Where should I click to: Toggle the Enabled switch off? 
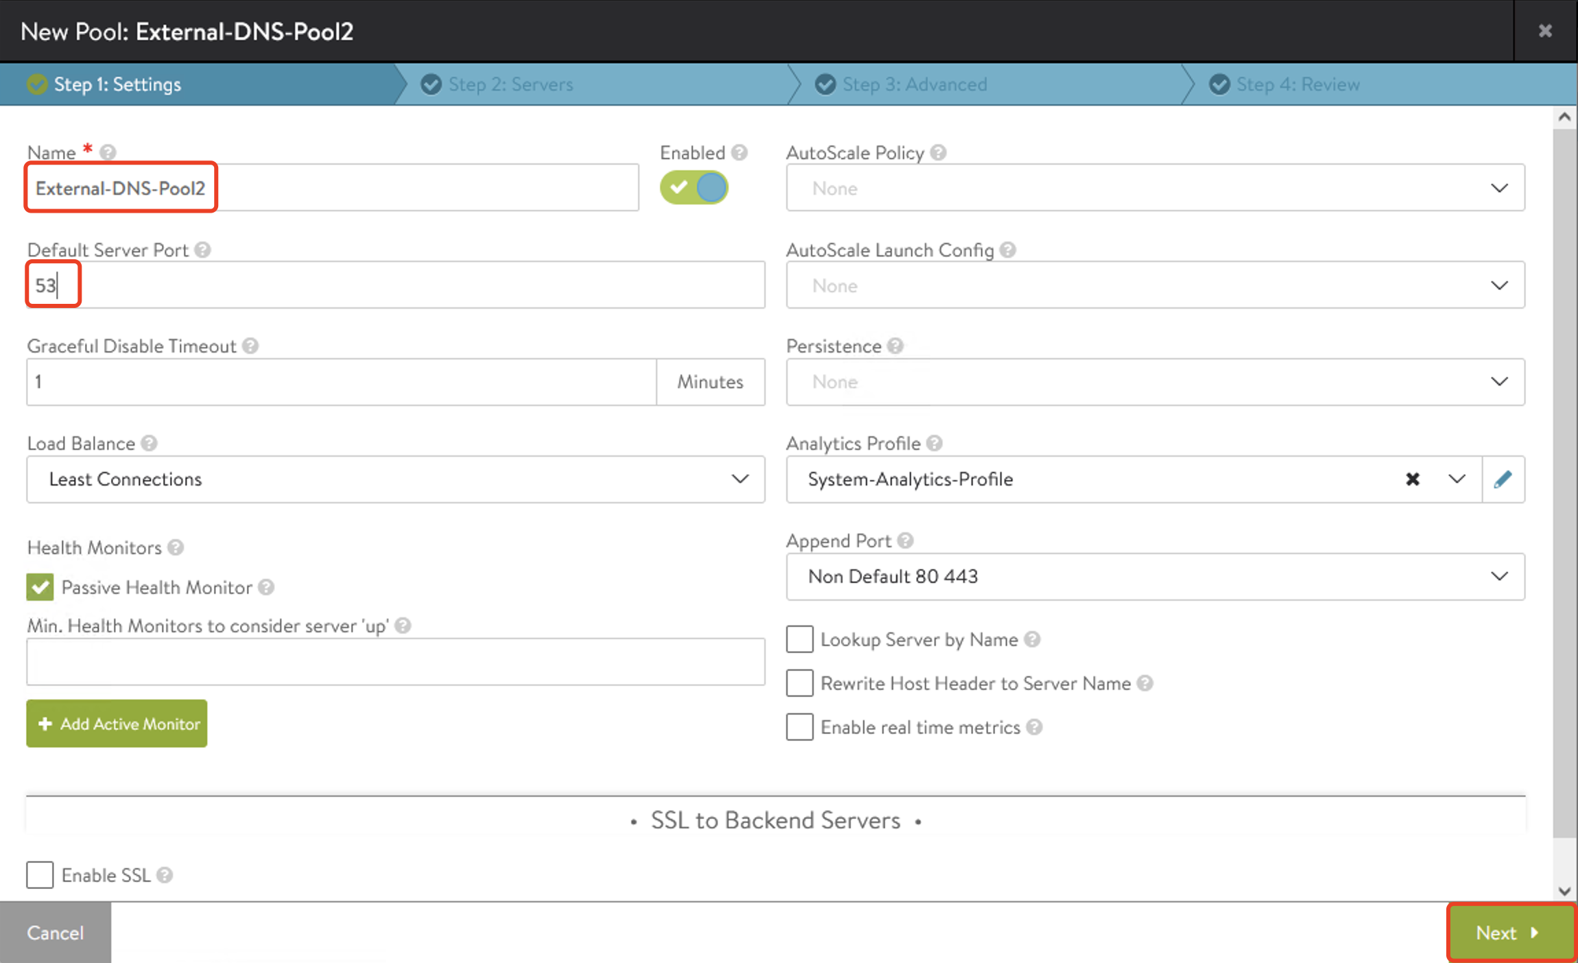[x=694, y=187]
